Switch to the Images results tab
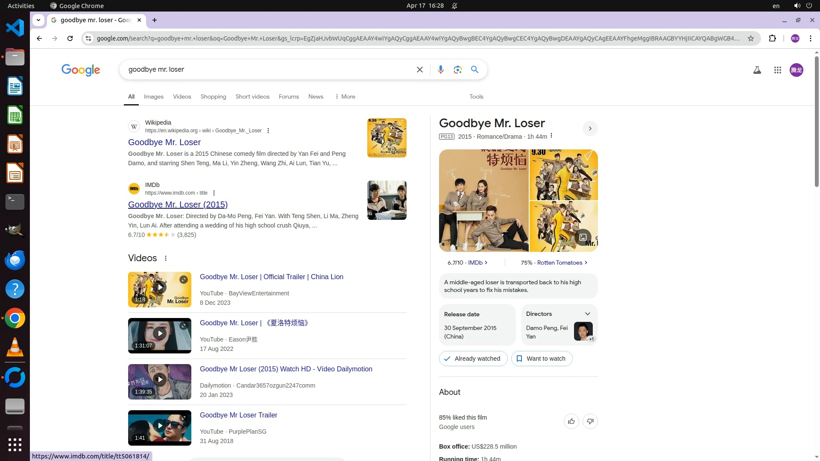 [153, 96]
